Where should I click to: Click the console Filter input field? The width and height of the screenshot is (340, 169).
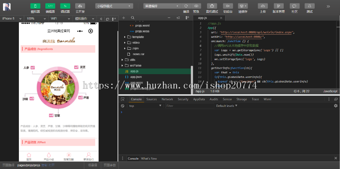click(x=189, y=106)
